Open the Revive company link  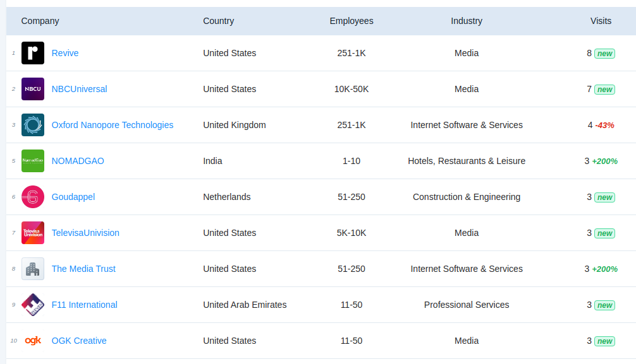65,53
